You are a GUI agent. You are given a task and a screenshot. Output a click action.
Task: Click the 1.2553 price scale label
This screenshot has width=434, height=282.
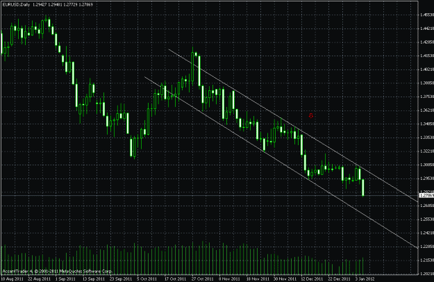coord(427,219)
